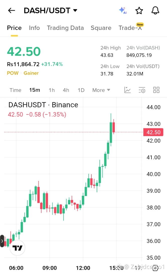
Task: Click the 06:00 time axis label
Action: (16, 268)
